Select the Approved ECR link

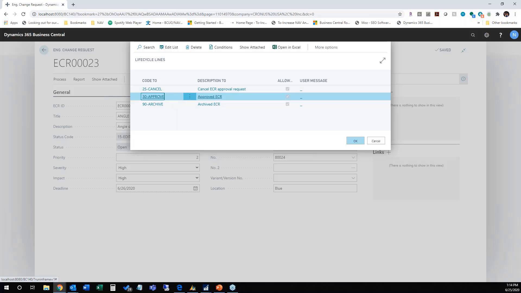click(x=210, y=96)
